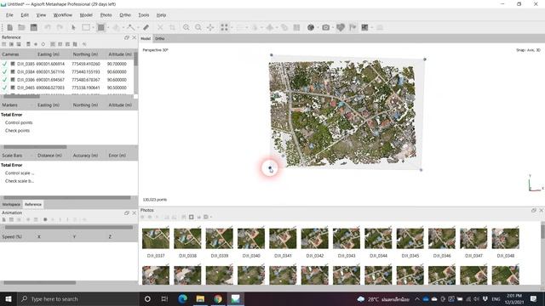Open the dropdown arrow beside Rectangle selection

click(x=93, y=27)
